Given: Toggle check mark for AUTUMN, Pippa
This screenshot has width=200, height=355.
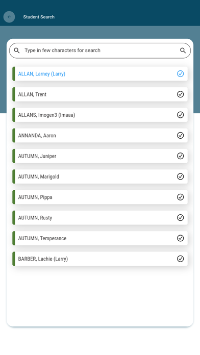Looking at the screenshot, I should pos(180,197).
